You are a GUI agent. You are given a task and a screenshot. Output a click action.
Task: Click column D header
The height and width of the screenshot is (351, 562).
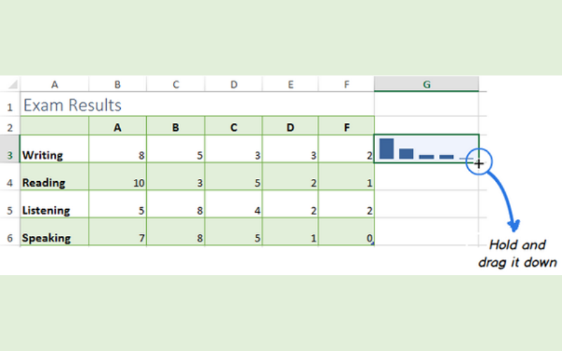click(234, 84)
